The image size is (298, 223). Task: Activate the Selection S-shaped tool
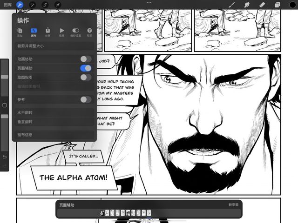pos(45,5)
